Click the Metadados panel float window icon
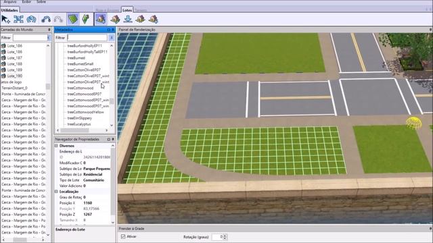This screenshot has height=243, width=433. pyautogui.click(x=108, y=30)
